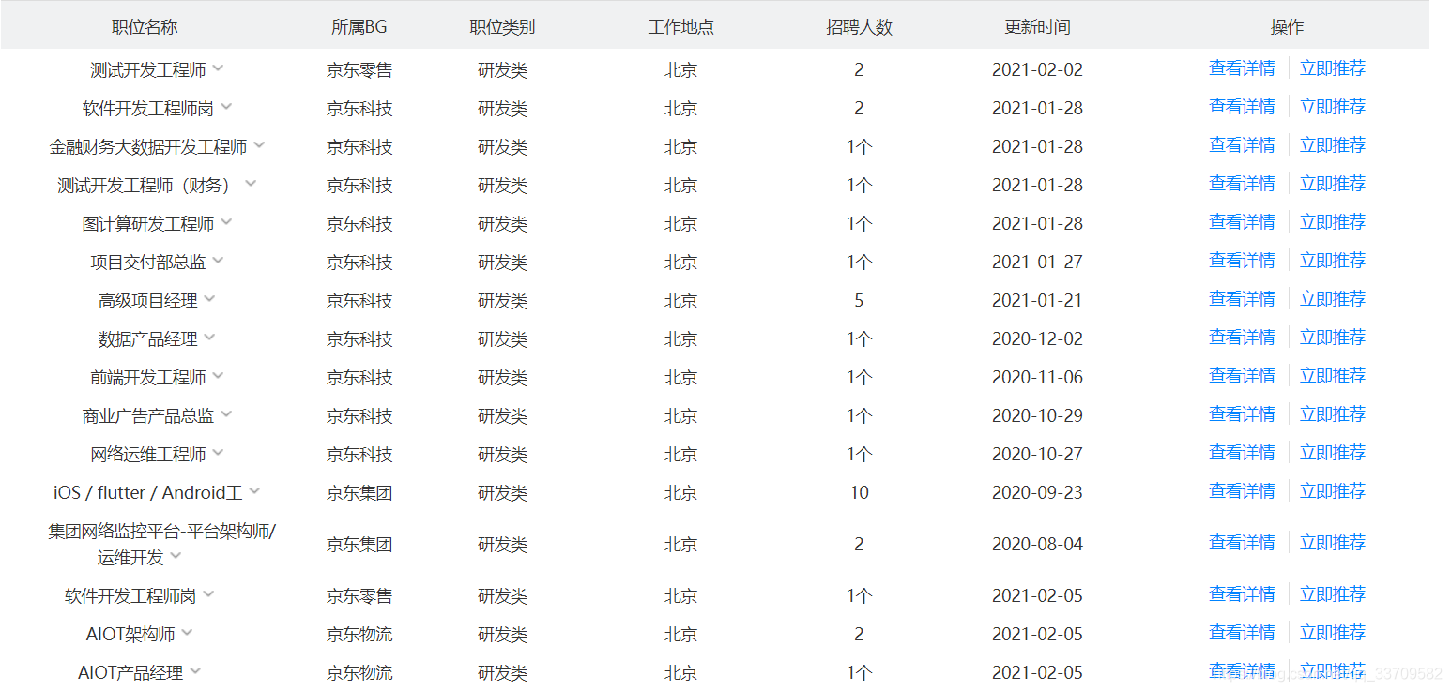The width and height of the screenshot is (1451, 691).
Task: View details of 高级项目经理
Action: coord(1242,299)
